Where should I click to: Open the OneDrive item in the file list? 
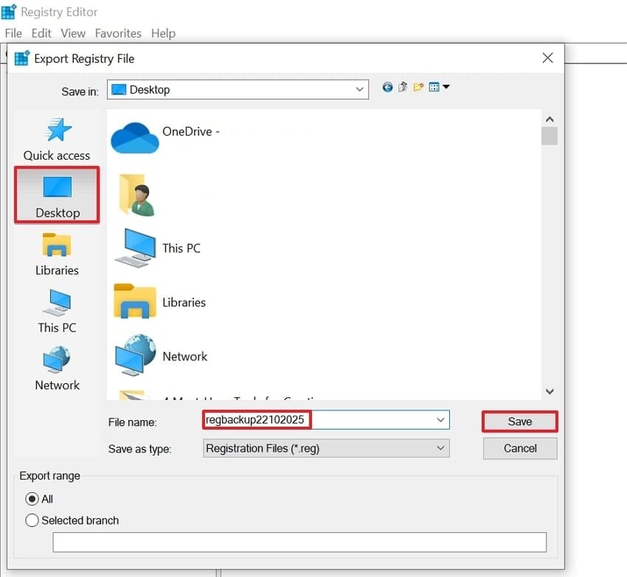[x=170, y=131]
